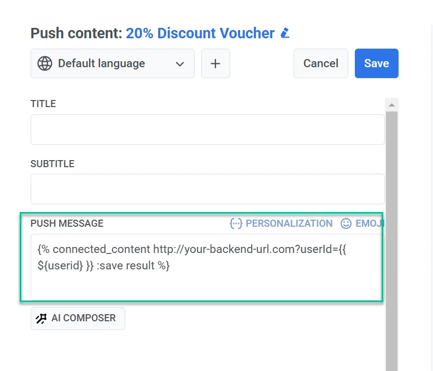Open the Default language selector
Screen dimensions: 433x371
click(x=112, y=63)
